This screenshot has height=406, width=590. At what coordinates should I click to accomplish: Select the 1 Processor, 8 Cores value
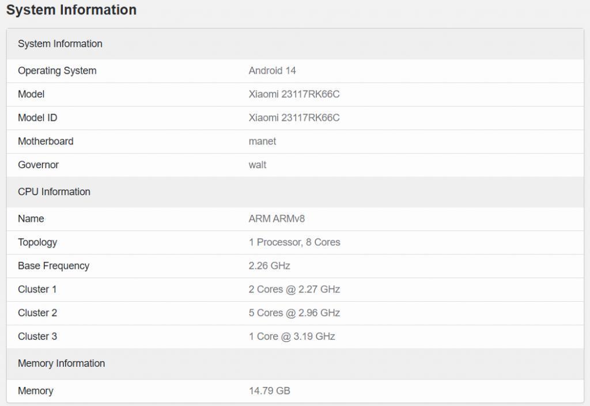tap(294, 242)
